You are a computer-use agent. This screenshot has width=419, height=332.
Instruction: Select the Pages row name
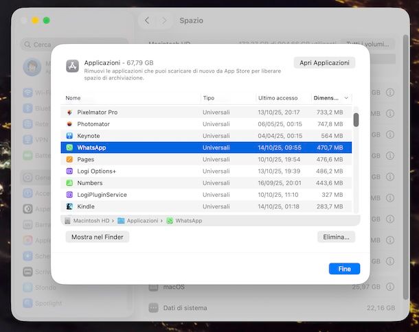[85, 159]
